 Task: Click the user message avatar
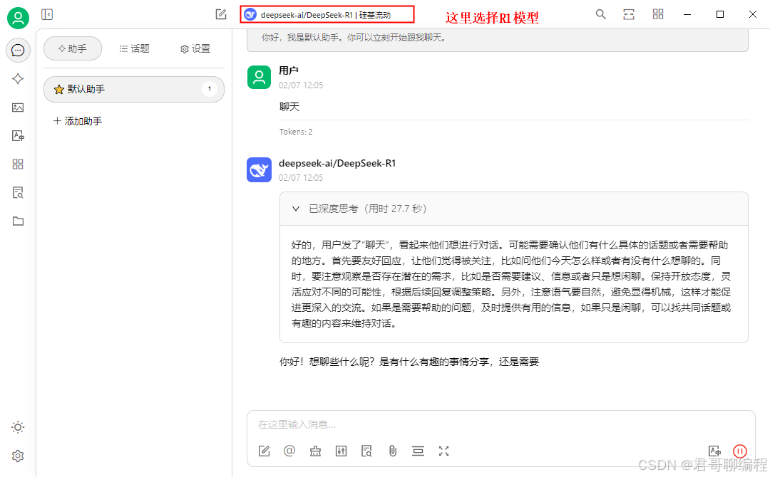[x=259, y=78]
